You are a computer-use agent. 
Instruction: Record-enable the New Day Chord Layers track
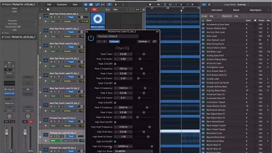coord(59,17)
